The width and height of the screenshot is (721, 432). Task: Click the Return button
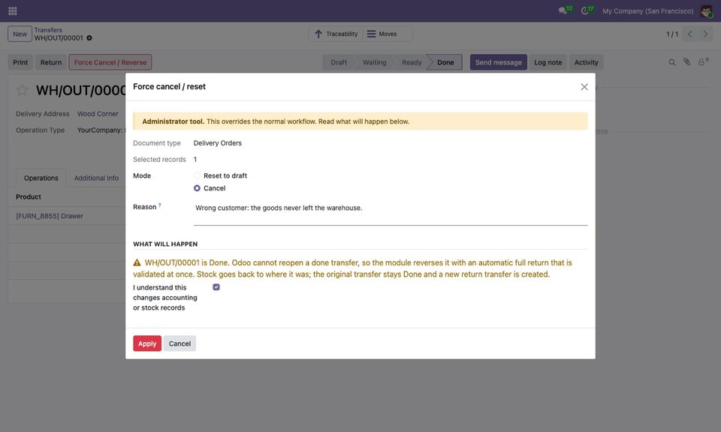pos(50,62)
